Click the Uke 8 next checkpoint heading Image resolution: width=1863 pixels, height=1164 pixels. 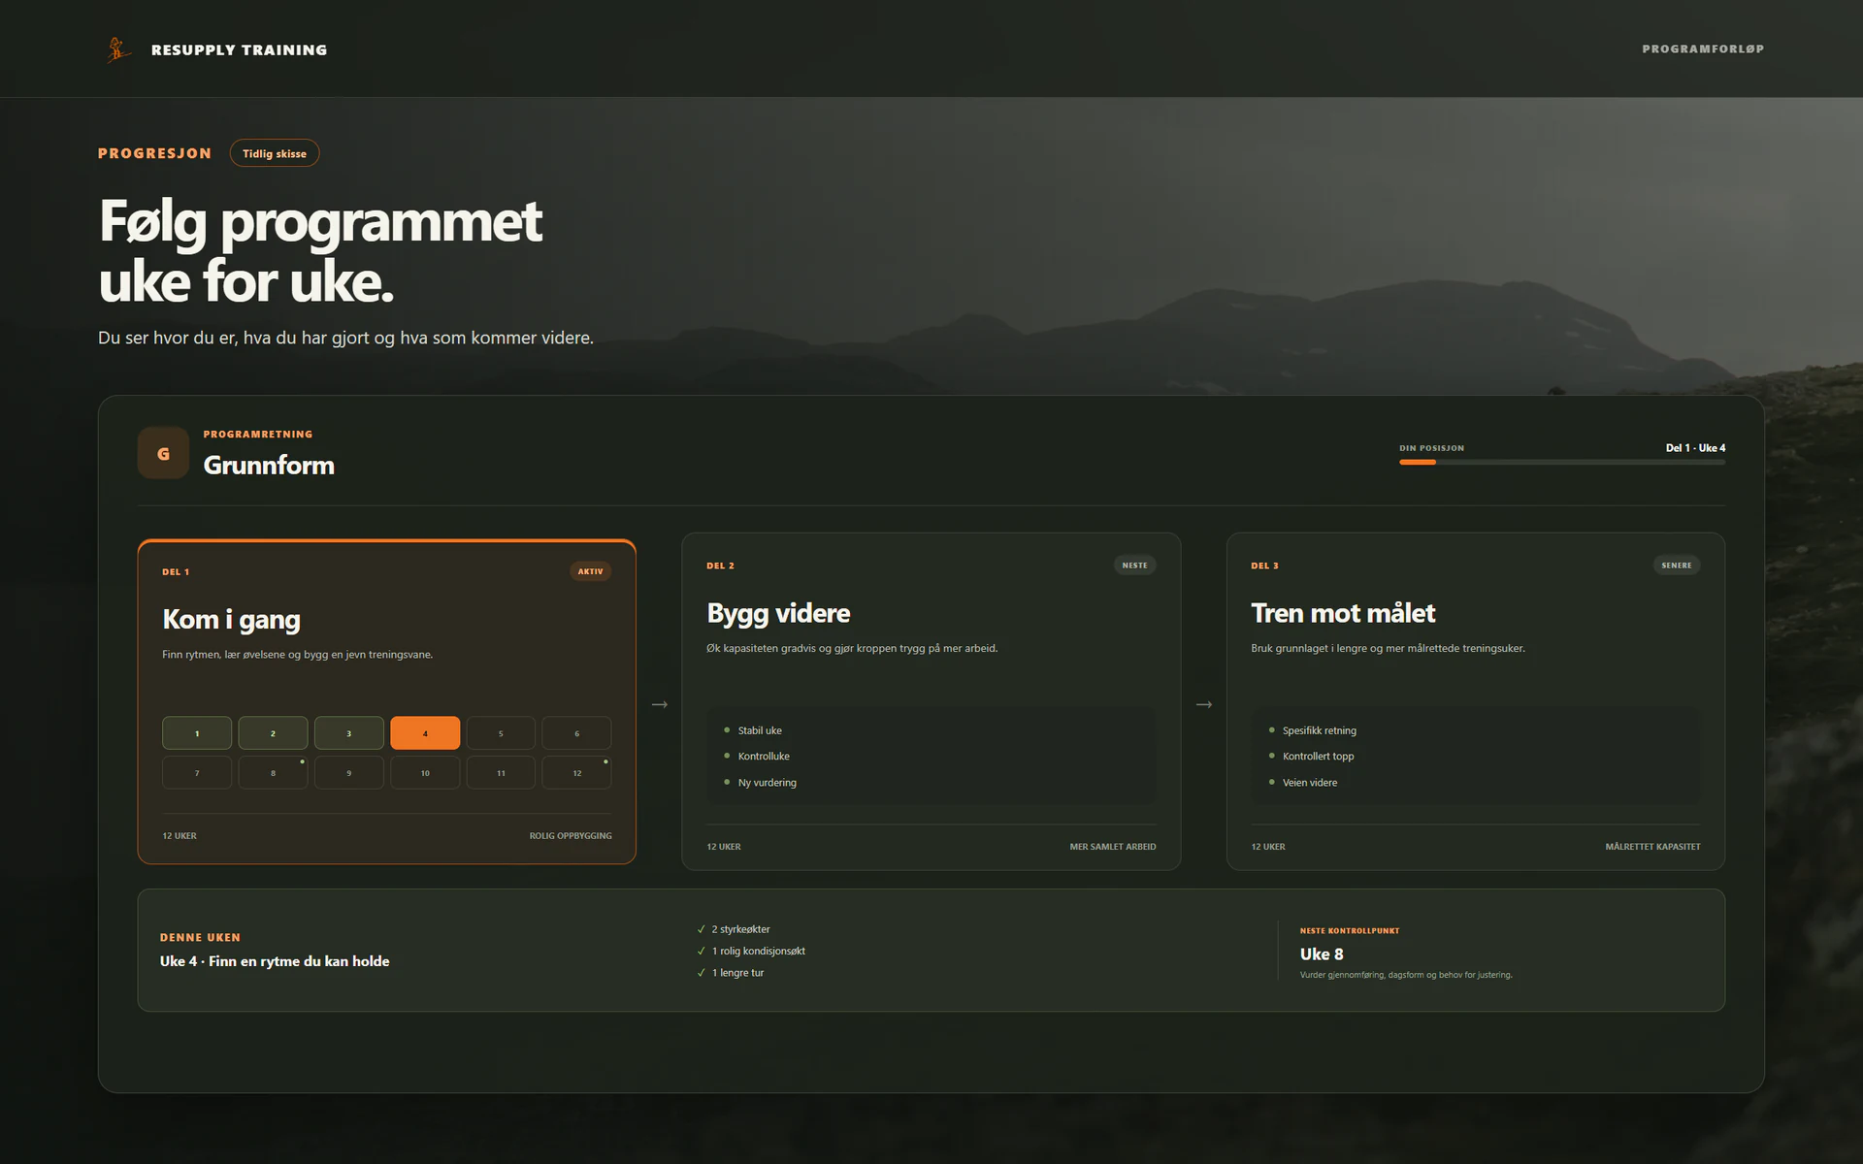[1322, 954]
